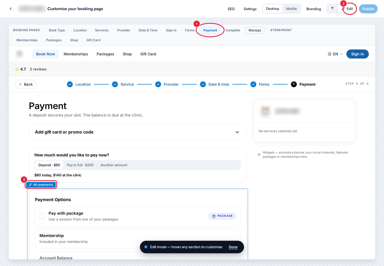384x266 pixels.
Task: Click the business logo in summary card
Action: (265, 111)
